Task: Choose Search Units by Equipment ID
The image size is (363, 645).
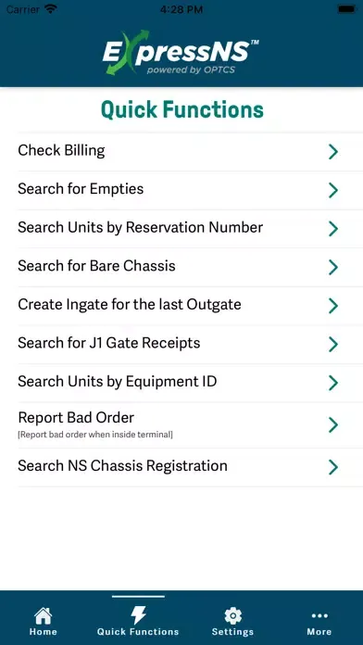Action: click(x=181, y=383)
